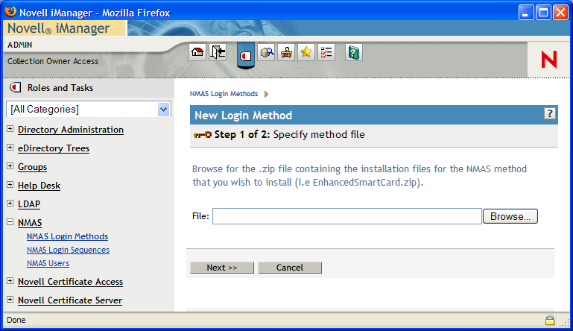Click the Next >> button
Image resolution: width=573 pixels, height=331 pixels.
click(222, 268)
